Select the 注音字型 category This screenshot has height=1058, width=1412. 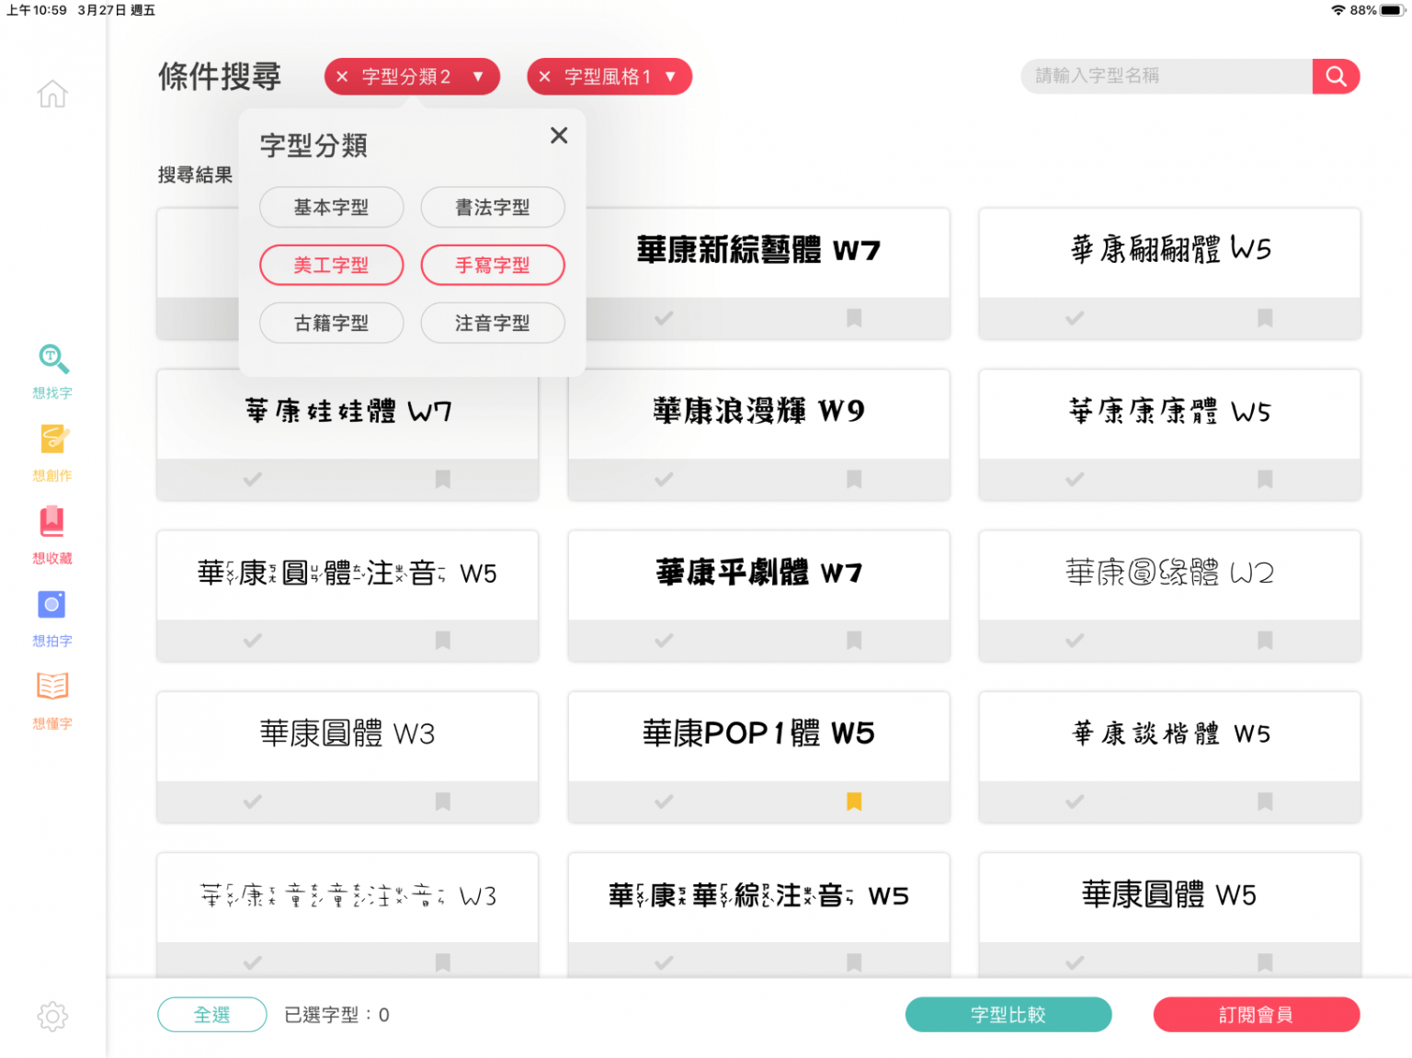493,324
